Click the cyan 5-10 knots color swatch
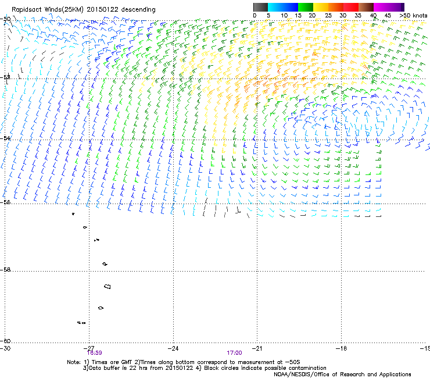This screenshot has height=378, width=430. point(275,7)
